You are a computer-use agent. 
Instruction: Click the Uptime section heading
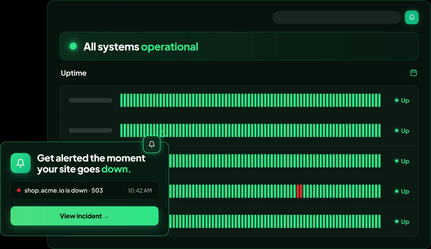pos(74,73)
